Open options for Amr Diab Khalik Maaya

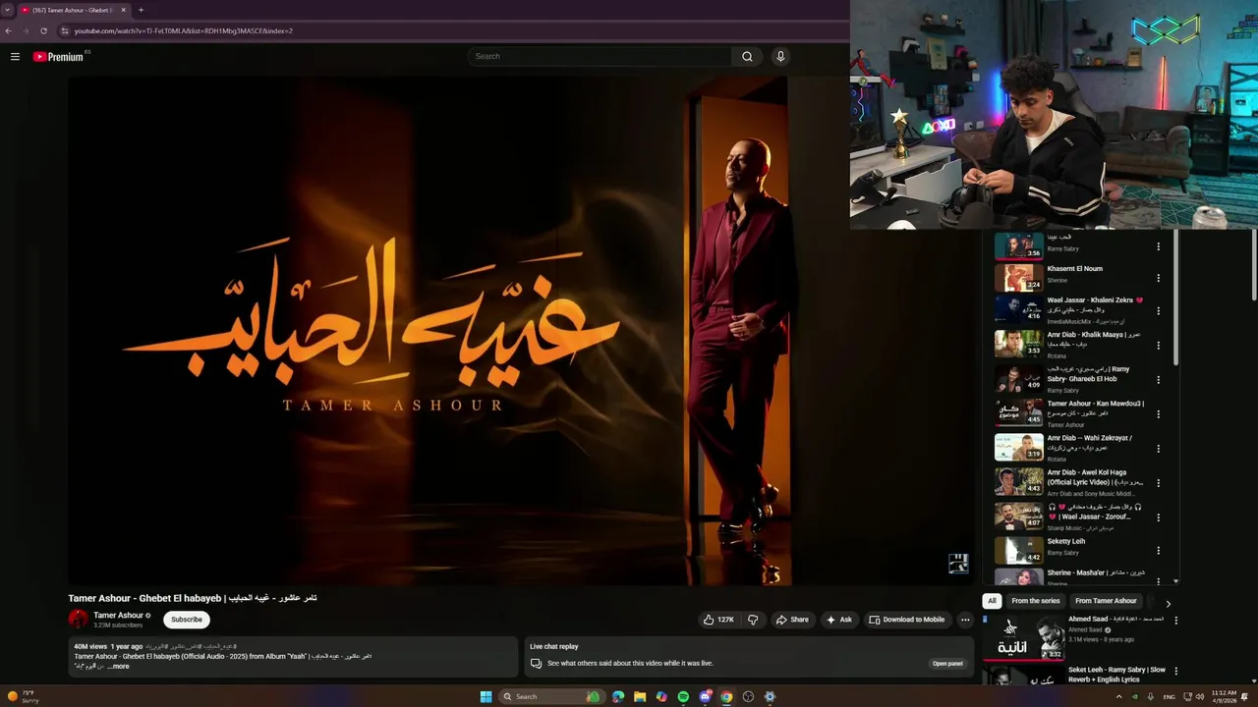tap(1158, 345)
